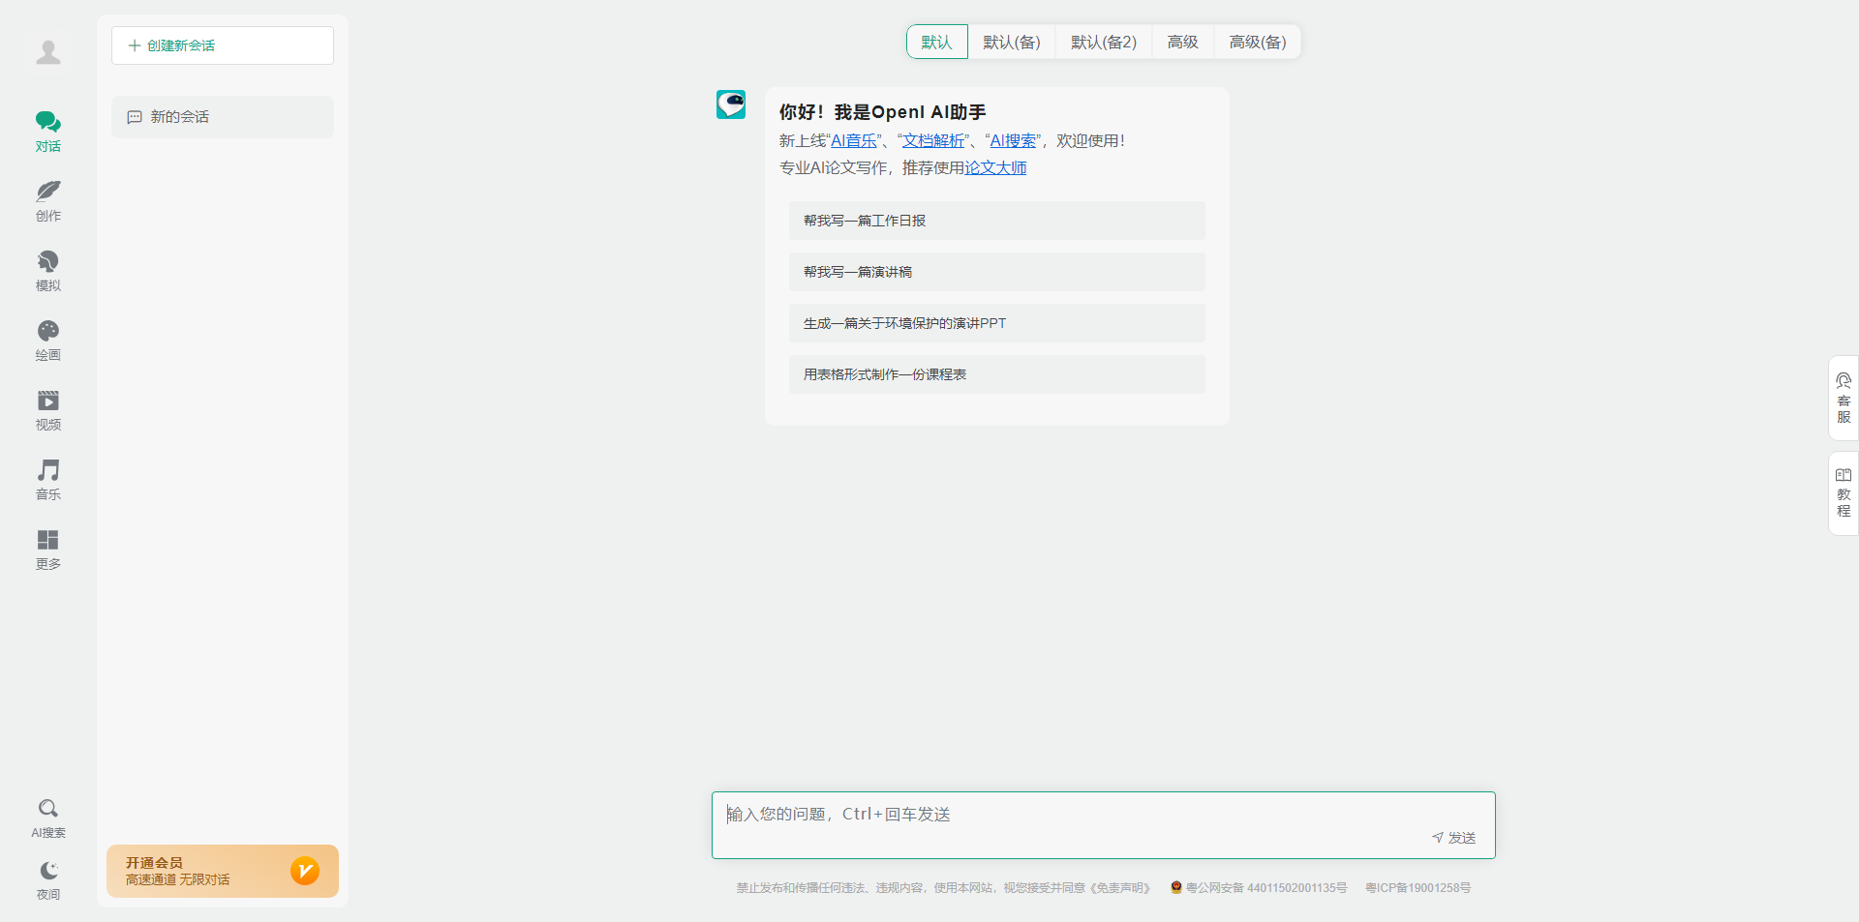Switch to the 高级 model tab
This screenshot has height=922, width=1859.
[x=1183, y=42]
